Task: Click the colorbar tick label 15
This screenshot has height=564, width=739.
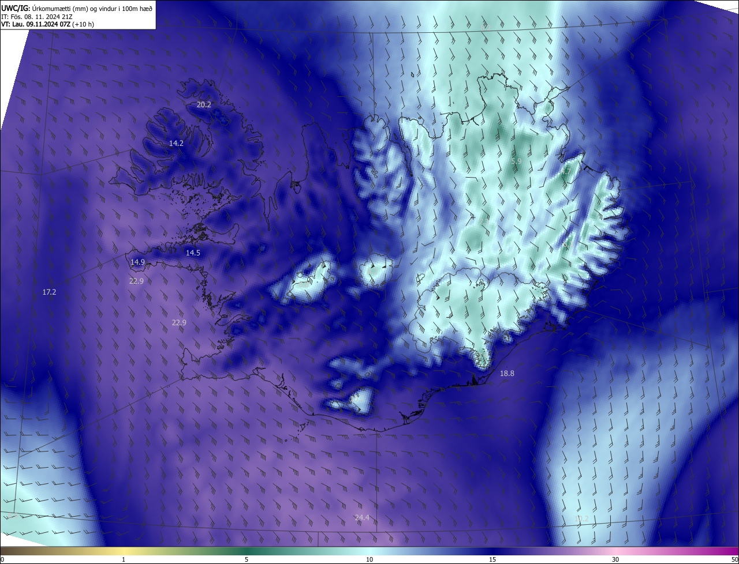Action: (492, 560)
